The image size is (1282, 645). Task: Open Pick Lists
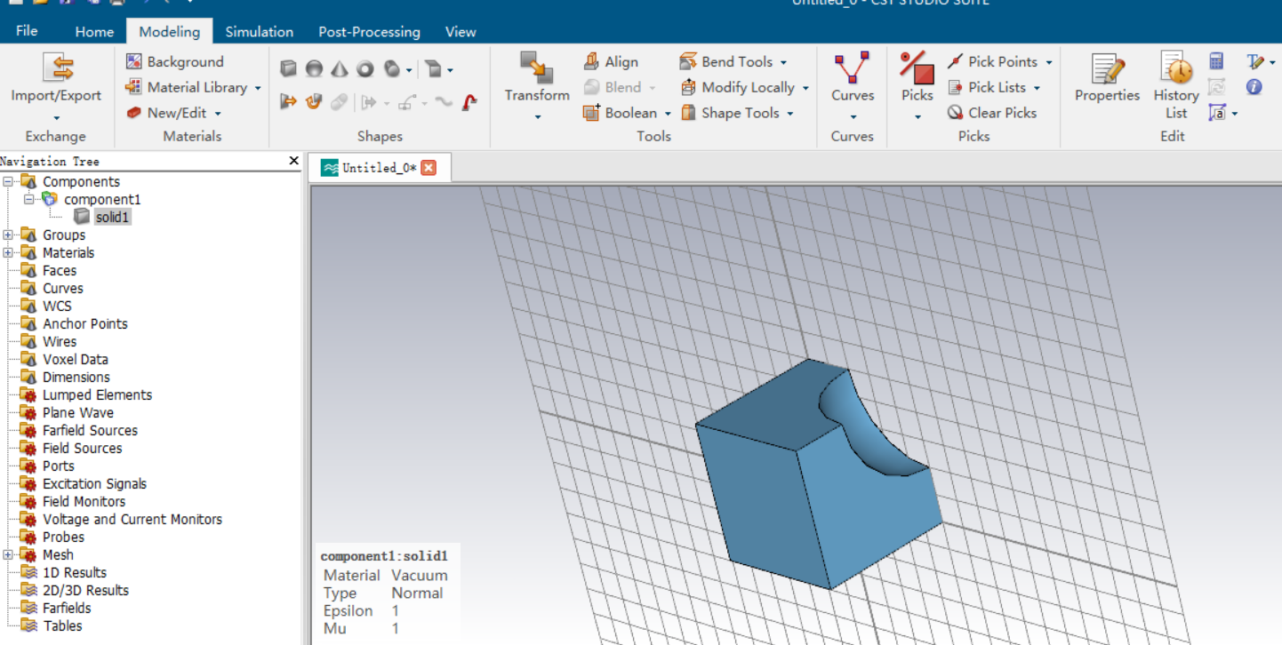(x=993, y=87)
